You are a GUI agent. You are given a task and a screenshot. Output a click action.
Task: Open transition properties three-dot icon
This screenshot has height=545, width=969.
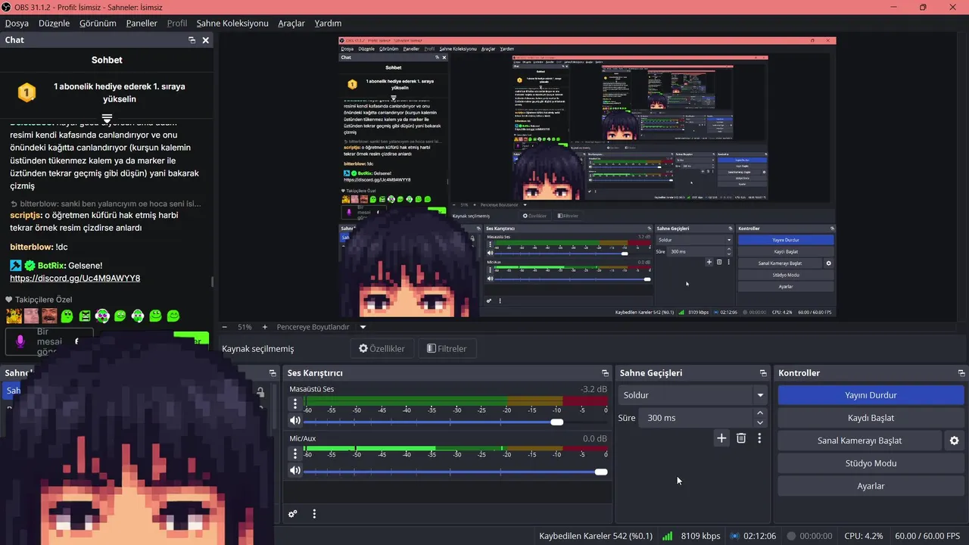coord(759,438)
